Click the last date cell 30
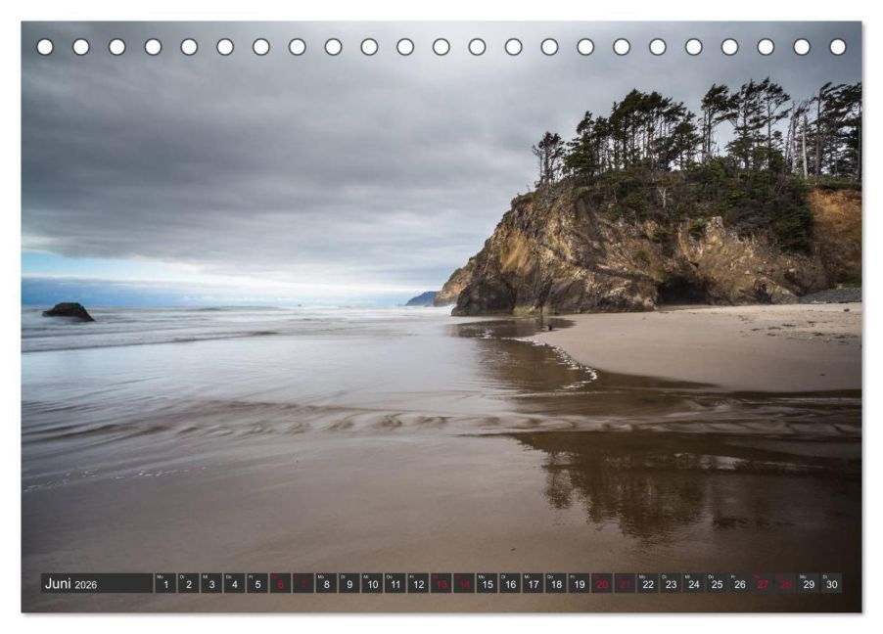 coord(832,583)
